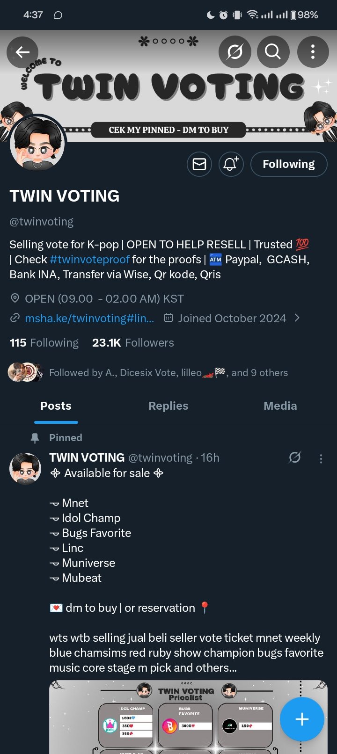Send a direct message via envelope icon

tap(199, 164)
